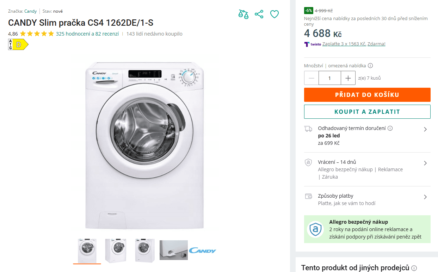
Task: Select the Candy logo thumbnail
Action: [x=202, y=251]
